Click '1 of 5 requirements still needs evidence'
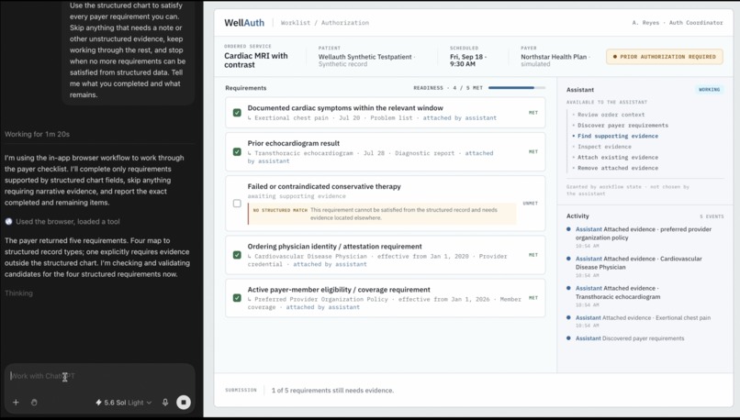The width and height of the screenshot is (740, 420). click(x=332, y=391)
